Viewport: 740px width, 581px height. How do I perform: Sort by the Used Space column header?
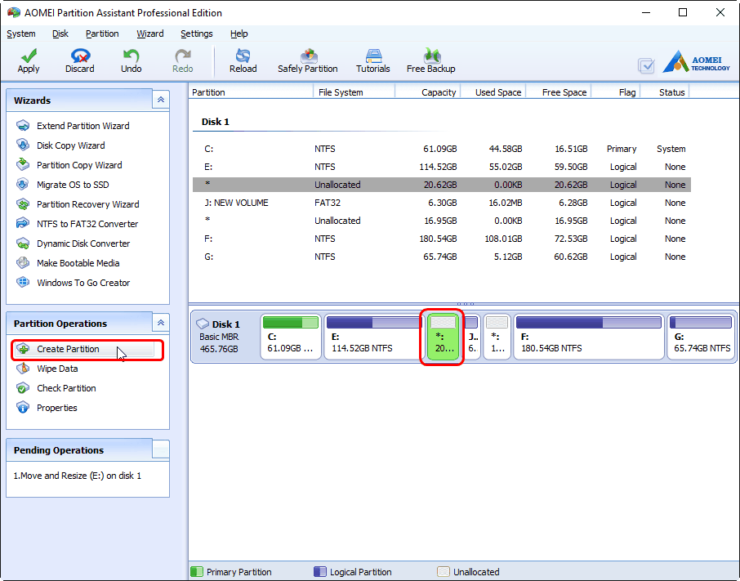pyautogui.click(x=493, y=92)
